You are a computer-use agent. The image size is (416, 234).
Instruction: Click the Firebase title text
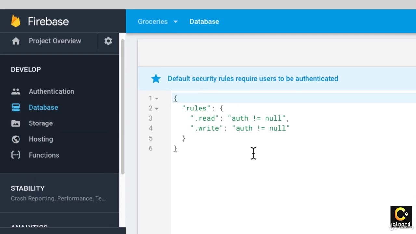pyautogui.click(x=48, y=21)
